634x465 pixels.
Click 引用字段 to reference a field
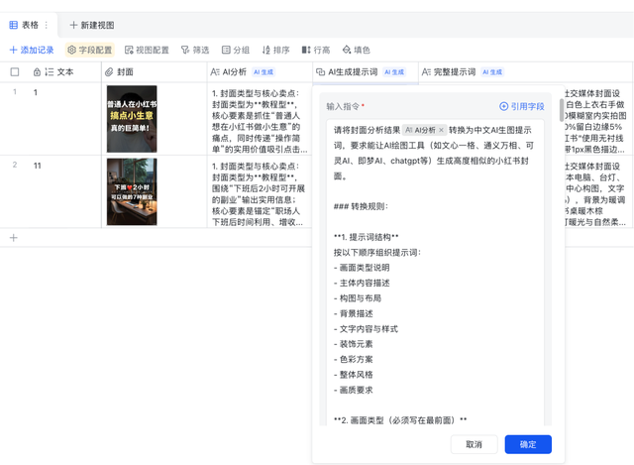(x=522, y=106)
